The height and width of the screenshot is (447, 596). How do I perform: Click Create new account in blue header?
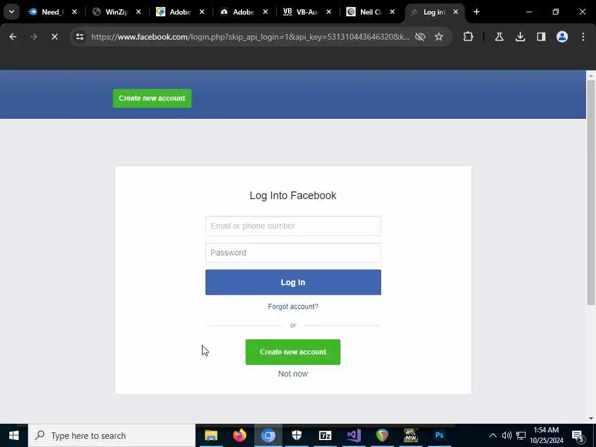click(x=152, y=98)
